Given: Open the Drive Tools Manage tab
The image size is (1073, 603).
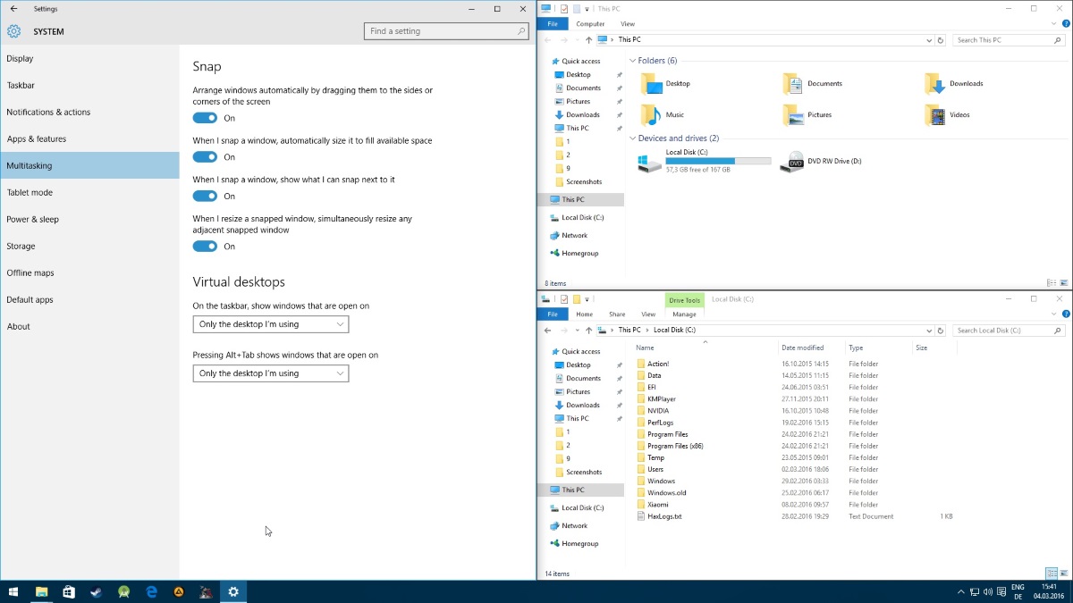Looking at the screenshot, I should pos(684,314).
